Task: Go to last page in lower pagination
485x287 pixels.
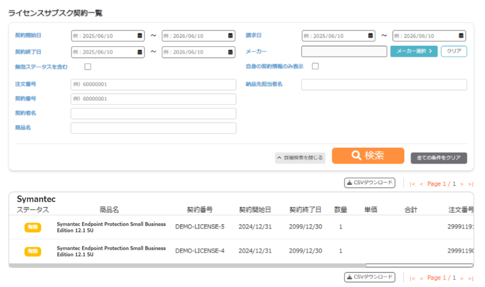Action: (x=471, y=278)
